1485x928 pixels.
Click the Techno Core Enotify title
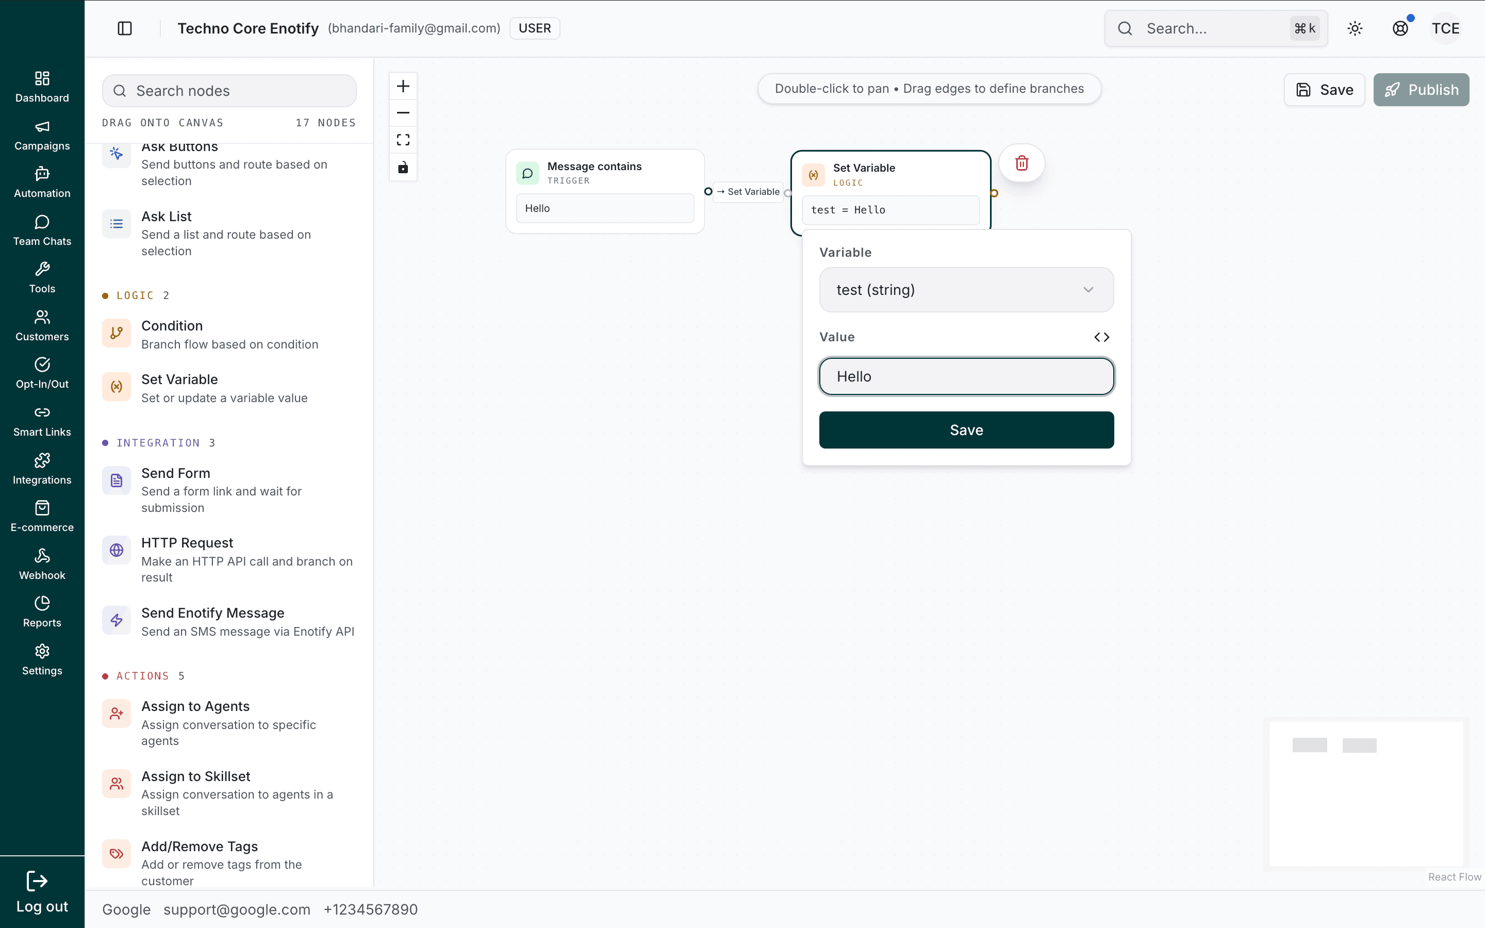click(x=248, y=28)
